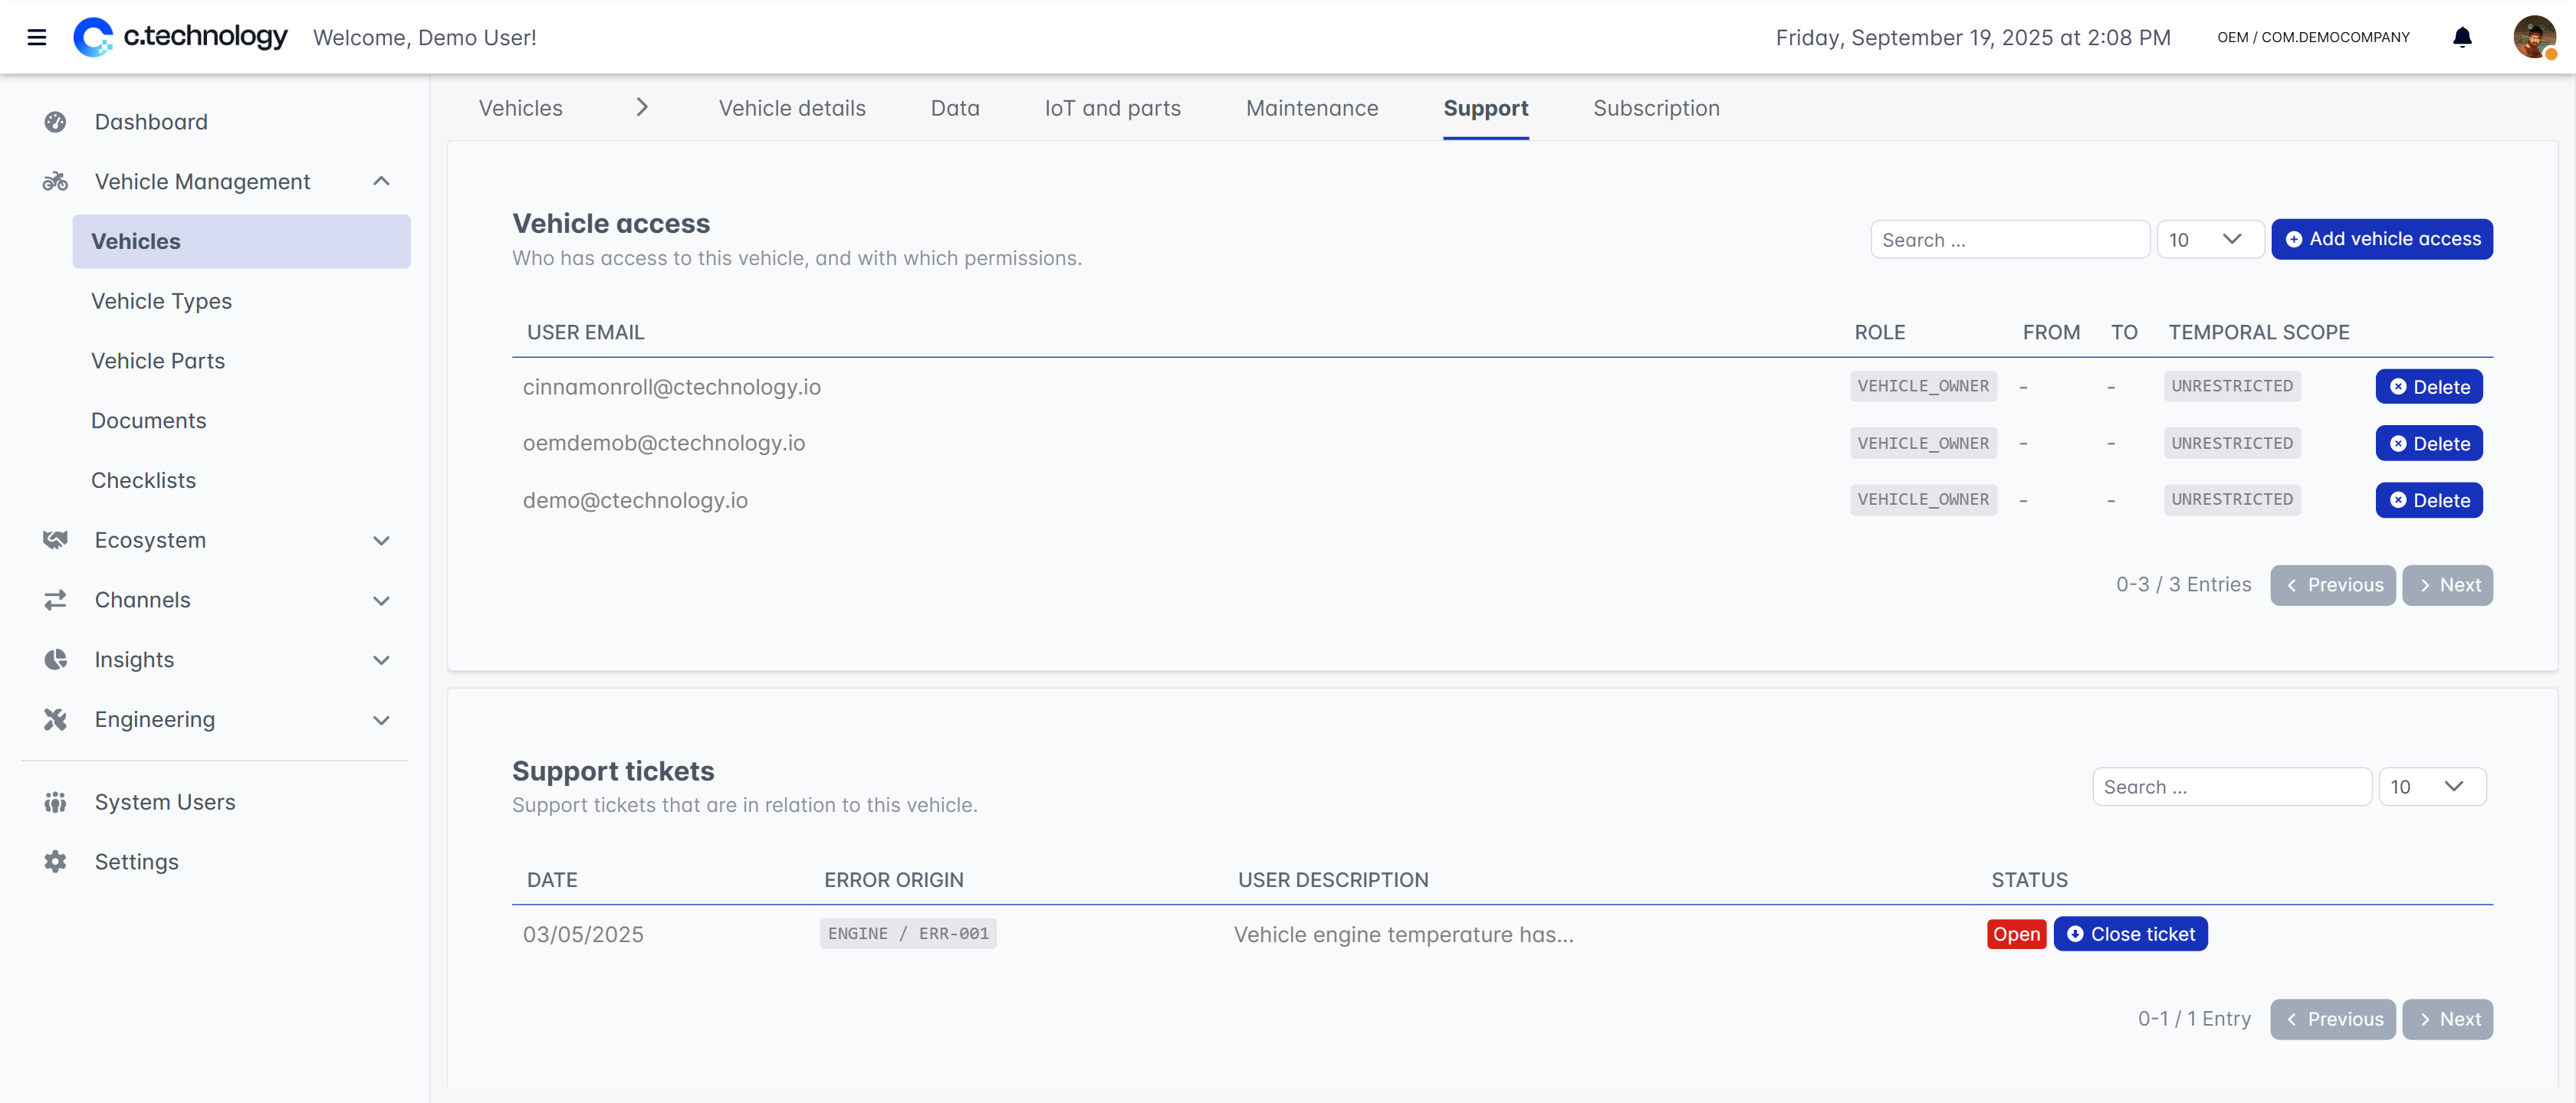Click the Dashboard gauge icon
2576x1103 pixels.
coord(55,122)
